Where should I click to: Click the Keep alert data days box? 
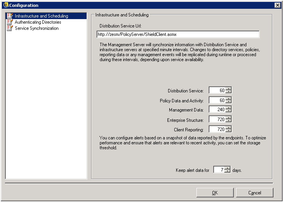[x=219, y=170]
